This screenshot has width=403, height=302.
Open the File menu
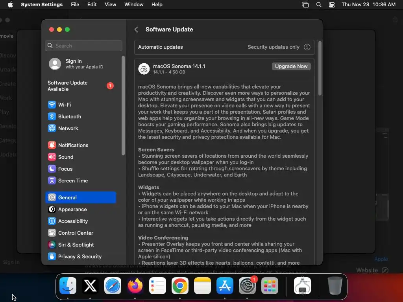click(x=75, y=5)
